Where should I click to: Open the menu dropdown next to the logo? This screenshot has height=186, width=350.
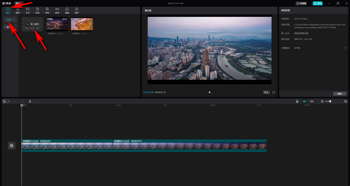click(19, 3)
